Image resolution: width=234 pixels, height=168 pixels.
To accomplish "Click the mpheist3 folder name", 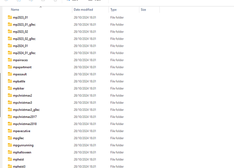I will click(19, 166).
